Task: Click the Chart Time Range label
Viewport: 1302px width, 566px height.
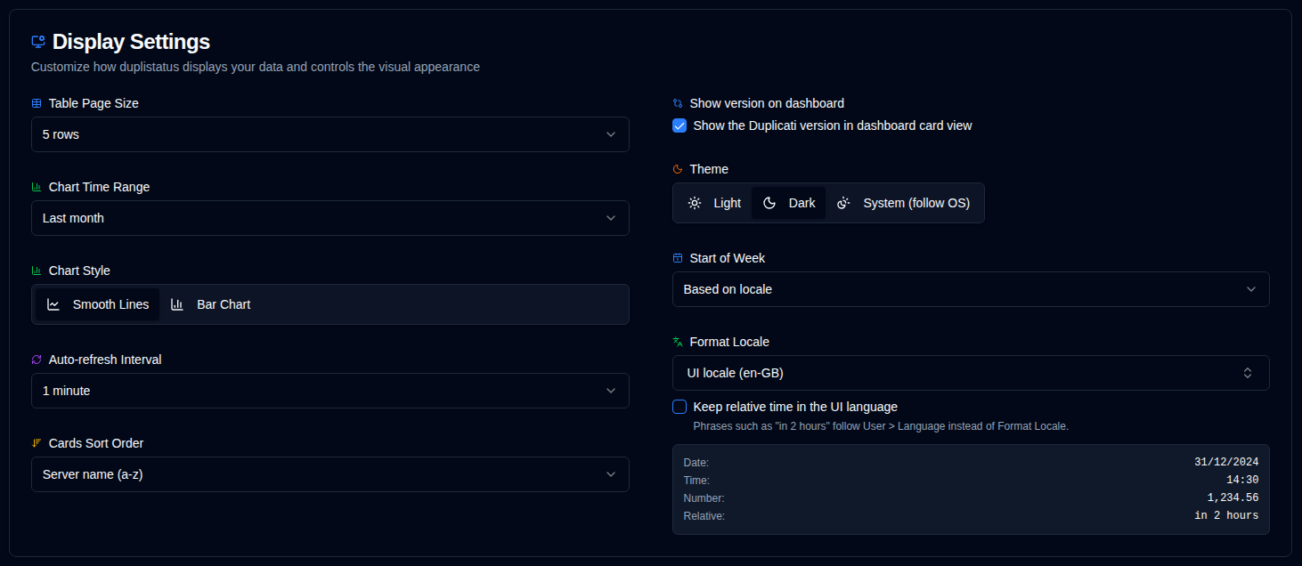Action: tap(100, 187)
